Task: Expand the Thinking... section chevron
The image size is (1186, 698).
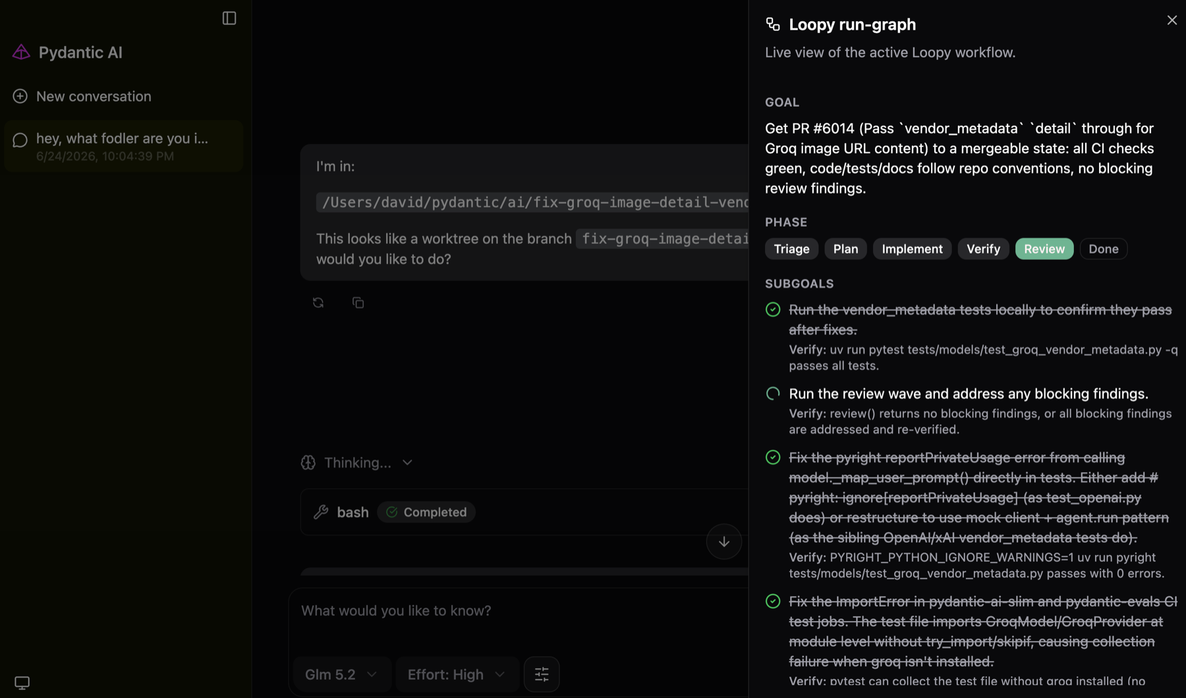Action: (407, 463)
